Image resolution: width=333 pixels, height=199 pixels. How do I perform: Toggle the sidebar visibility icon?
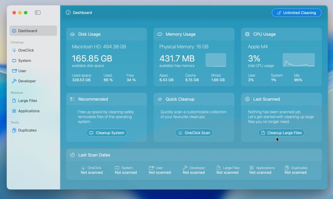[x=38, y=13]
